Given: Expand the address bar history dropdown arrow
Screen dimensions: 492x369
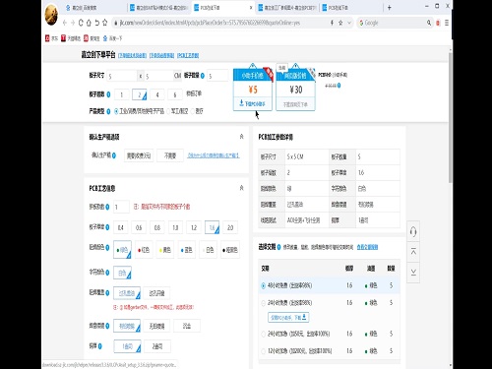Looking at the screenshot, I should [x=349, y=23].
